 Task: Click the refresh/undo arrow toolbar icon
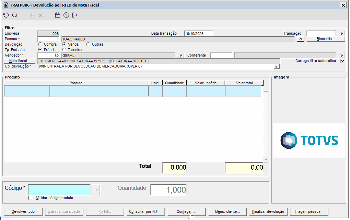point(6,15)
